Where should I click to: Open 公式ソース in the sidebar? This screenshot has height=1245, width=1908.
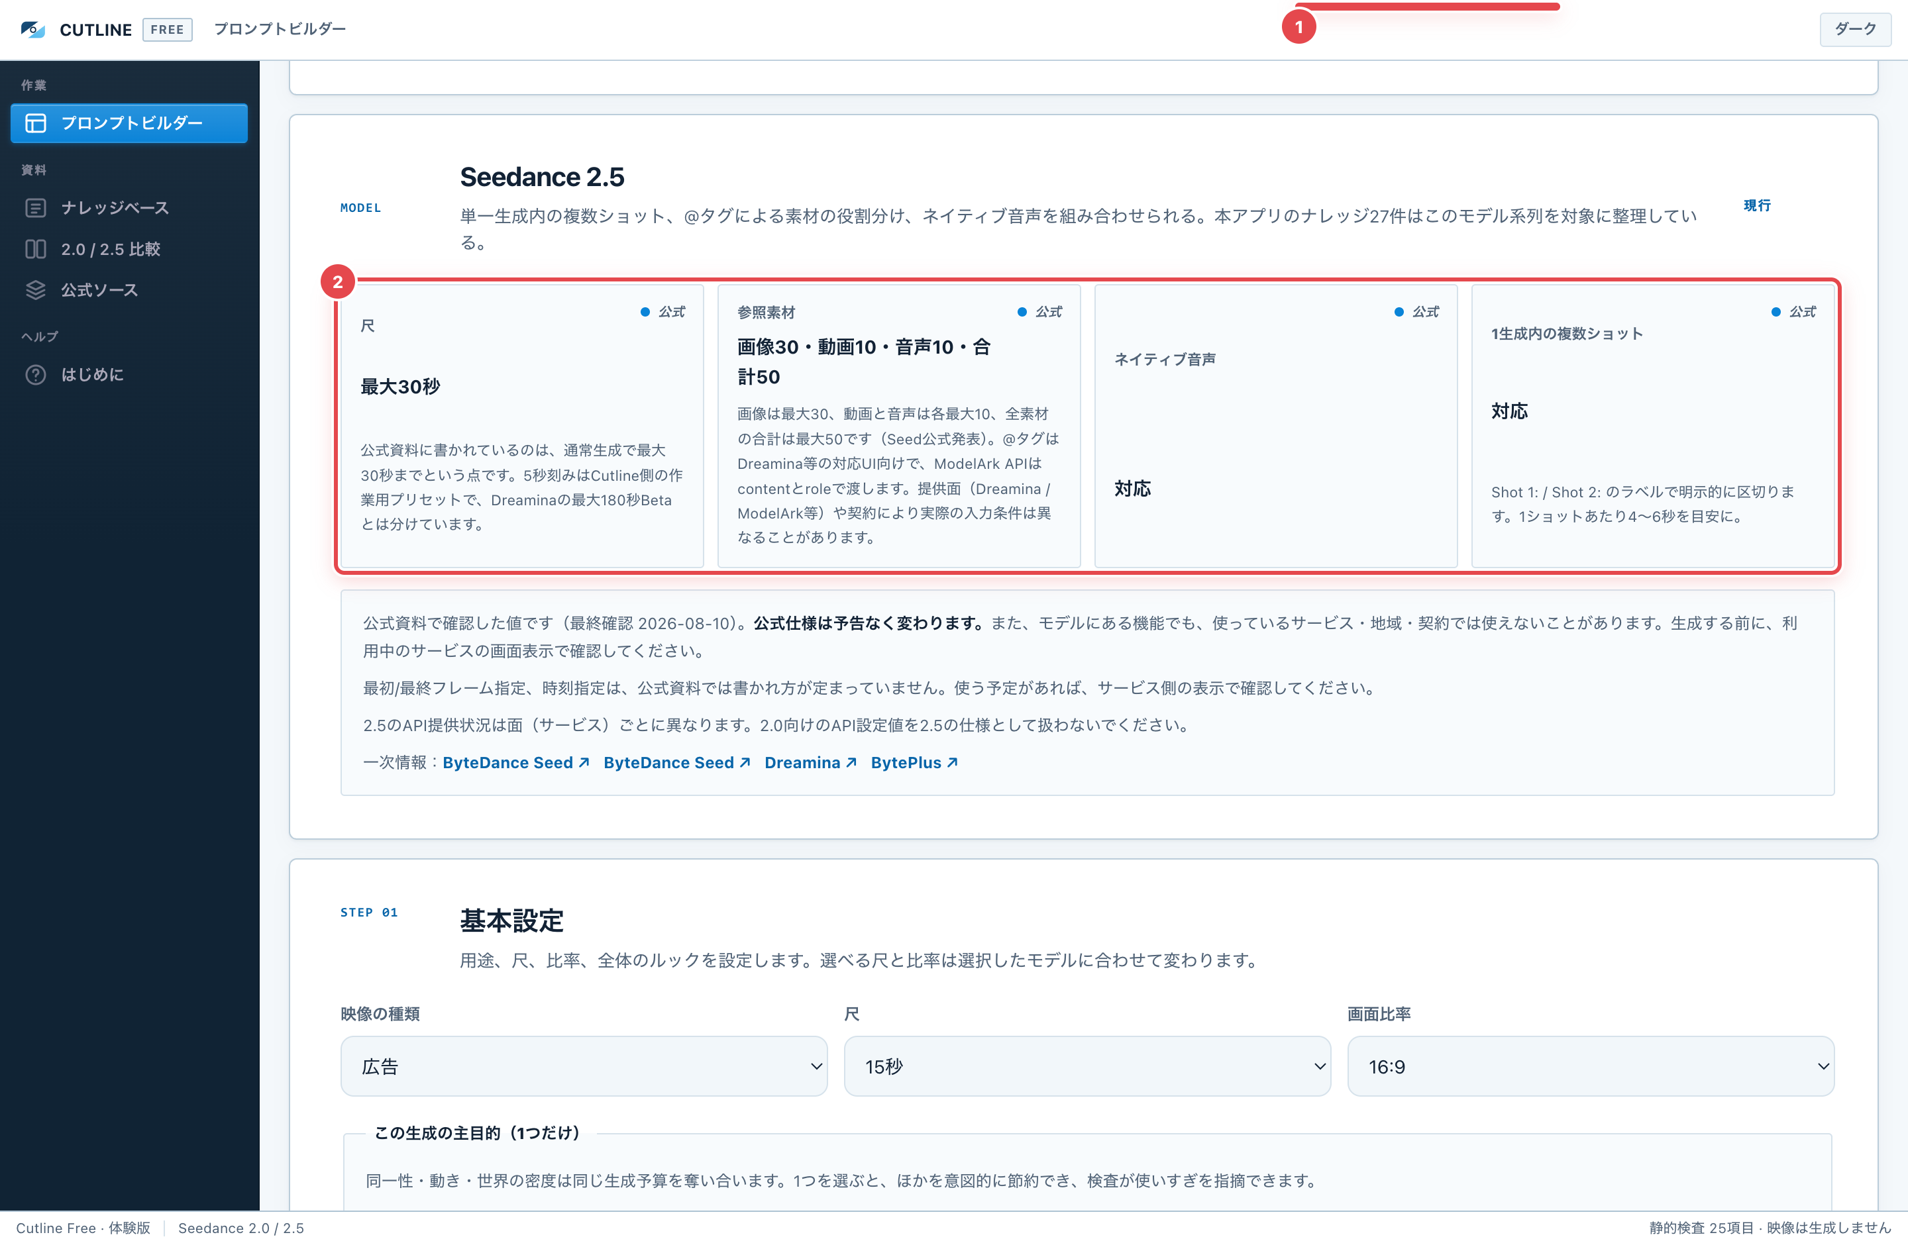click(129, 290)
